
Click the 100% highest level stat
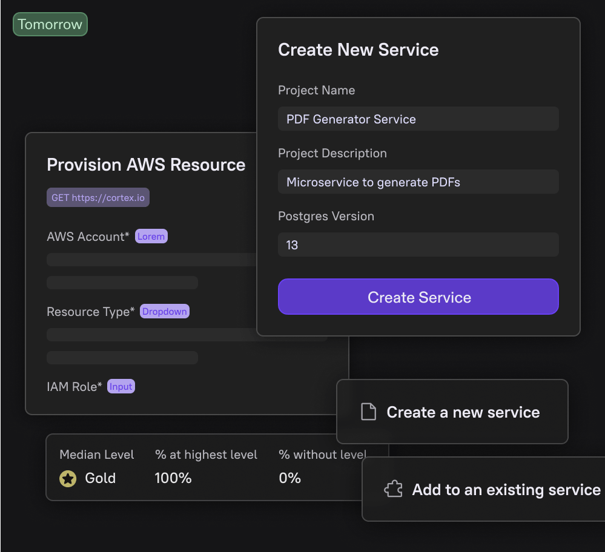pos(173,478)
